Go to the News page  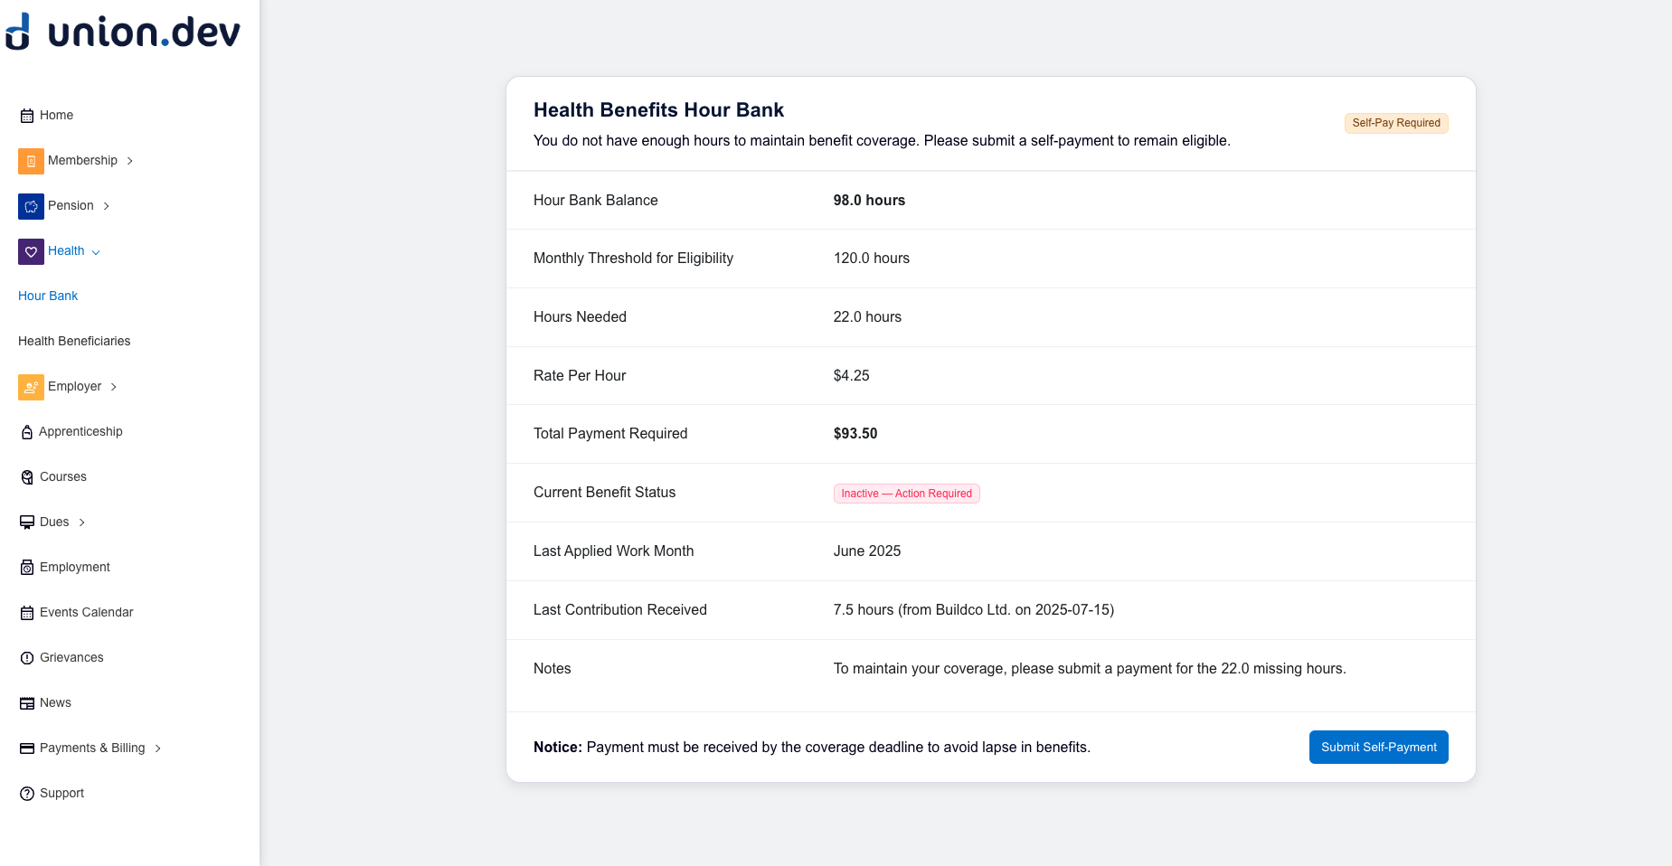point(55,702)
